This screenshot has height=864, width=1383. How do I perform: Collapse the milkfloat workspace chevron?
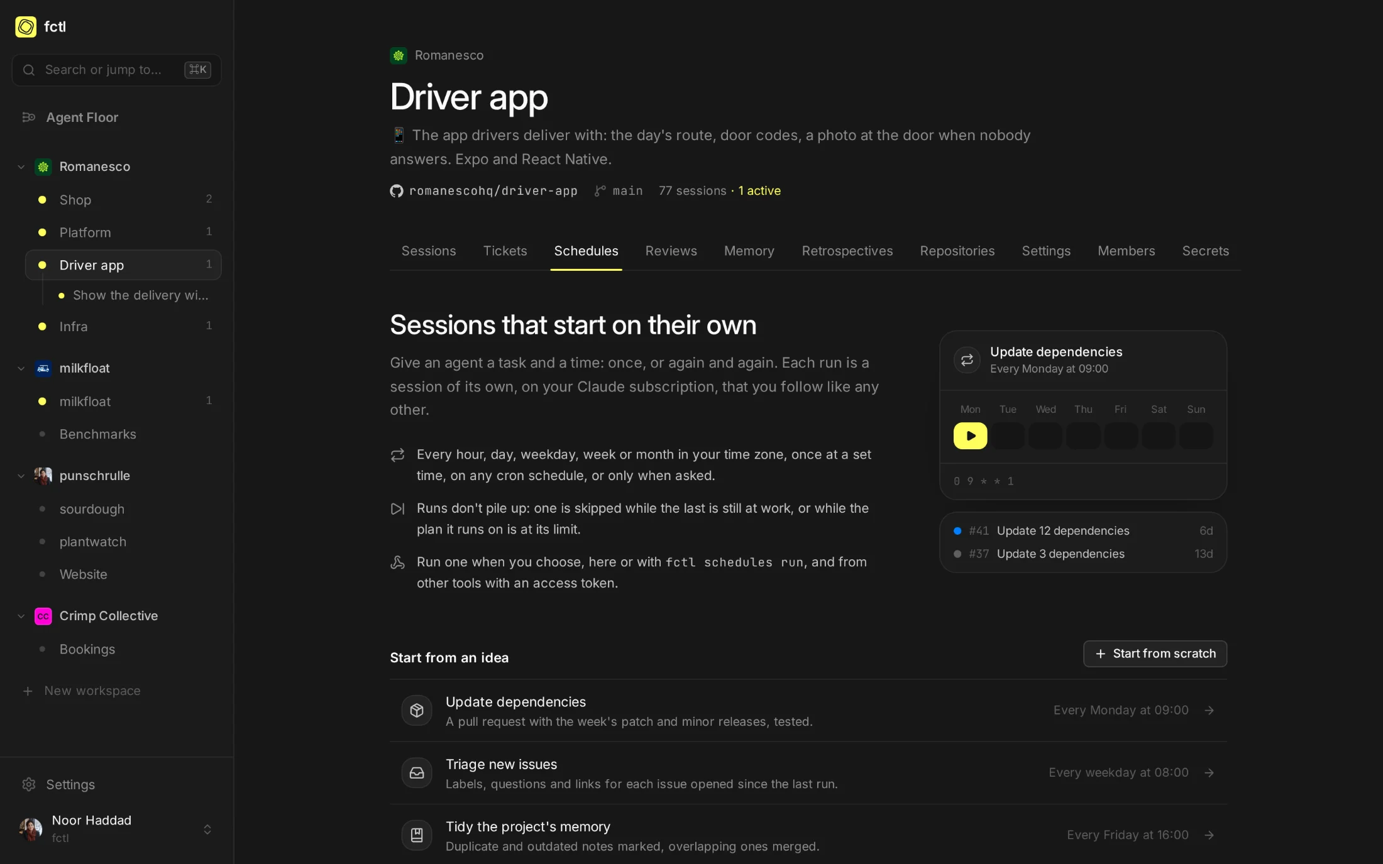click(x=21, y=368)
